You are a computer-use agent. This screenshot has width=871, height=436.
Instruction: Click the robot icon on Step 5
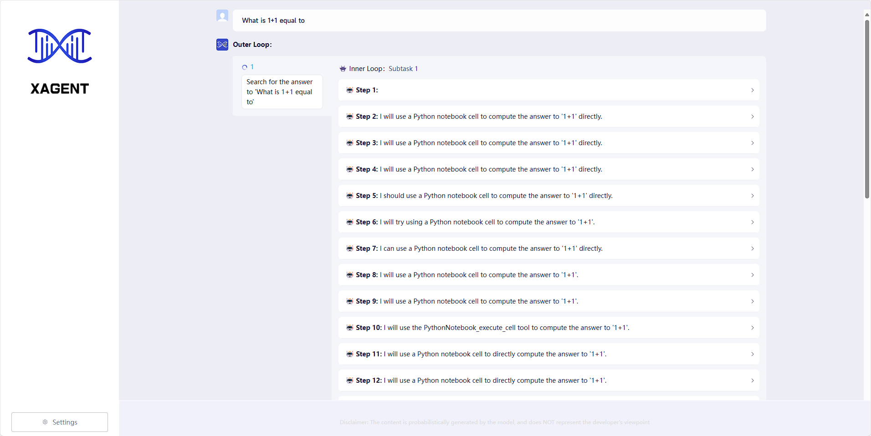point(349,196)
